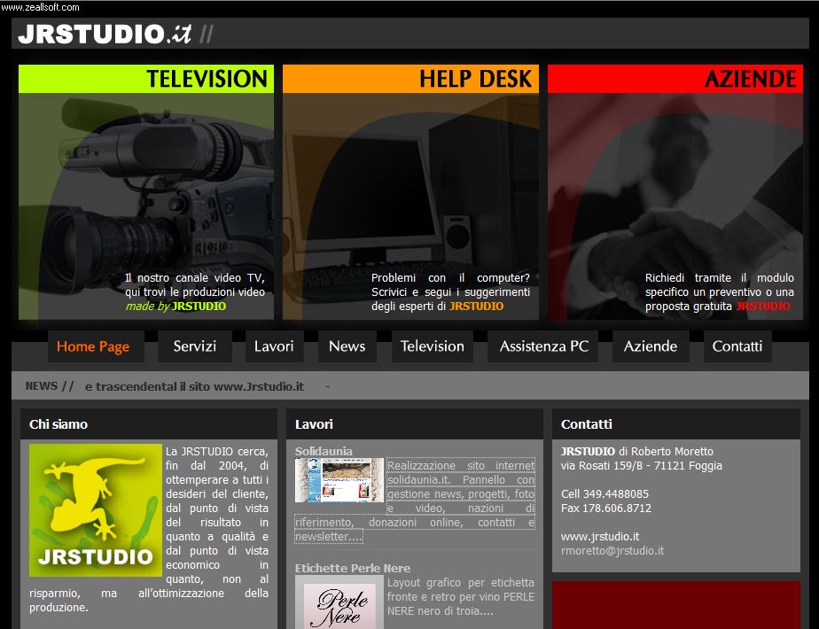Open the Lavori menu item
Viewport: 819px width, 629px height.
pyautogui.click(x=274, y=346)
